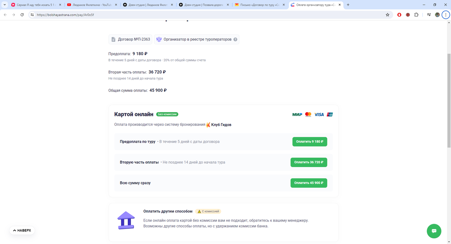Click the page vertical scrollbar thumb
This screenshot has width=451, height=244.
[449, 101]
